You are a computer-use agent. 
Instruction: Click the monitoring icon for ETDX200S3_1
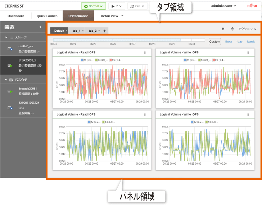click(x=10, y=66)
